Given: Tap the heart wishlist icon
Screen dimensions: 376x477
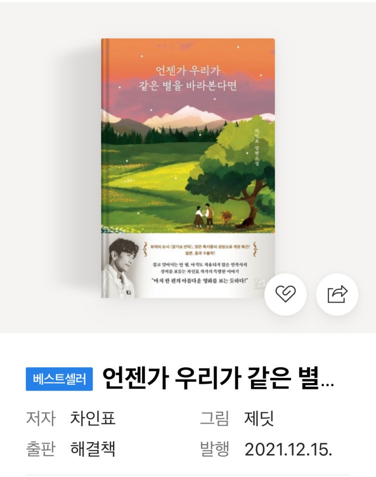Looking at the screenshot, I should (x=285, y=294).
